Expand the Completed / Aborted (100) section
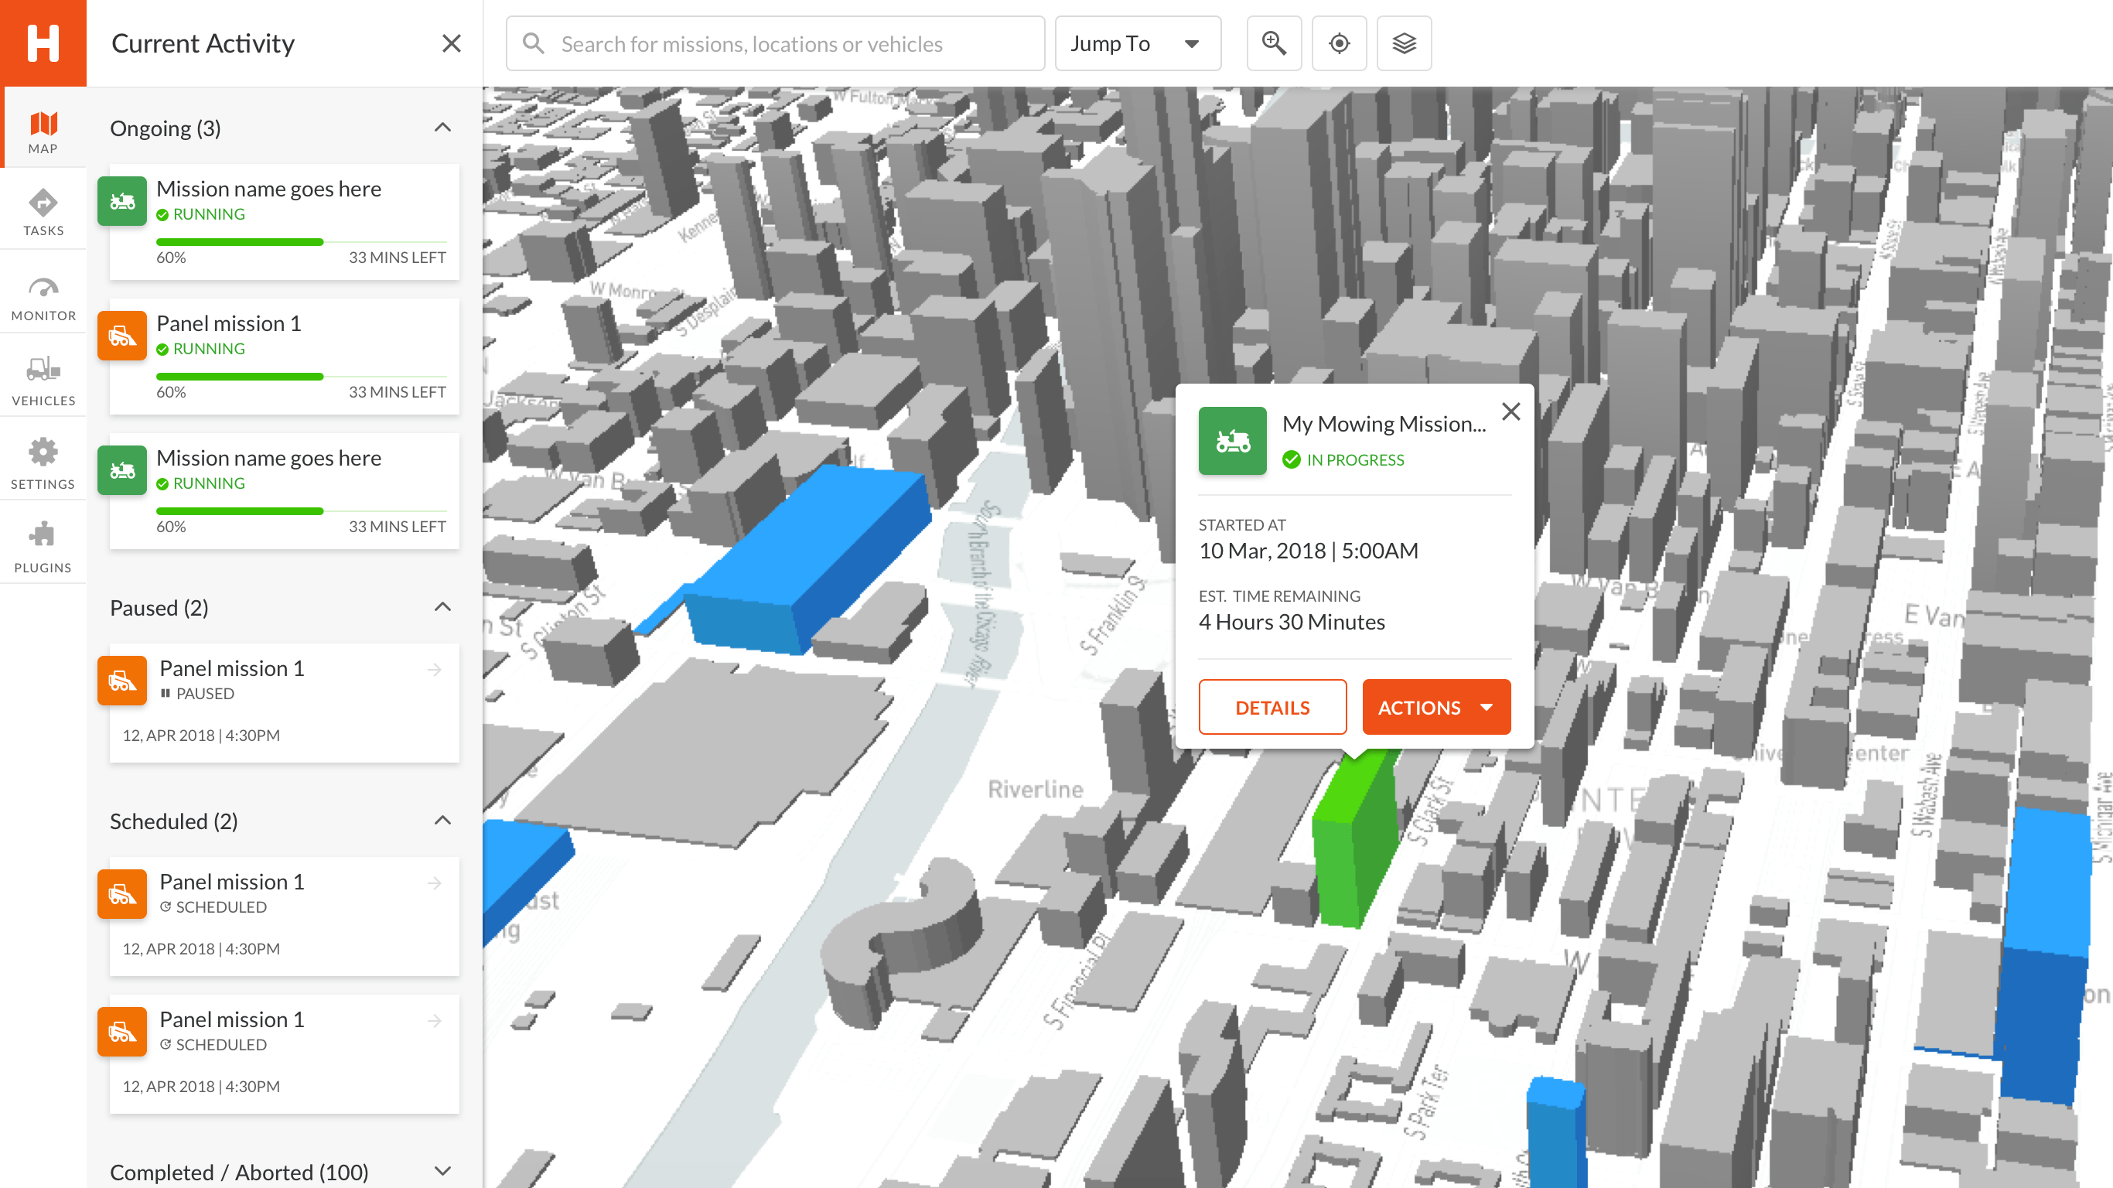 point(442,1171)
